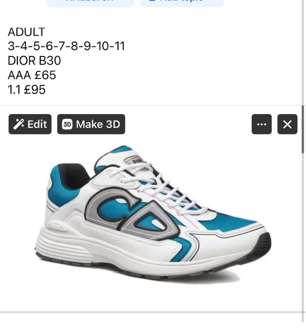Image resolution: width=306 pixels, height=335 pixels.
Task: Click the partially visible Add topic button
Action: 182,3
